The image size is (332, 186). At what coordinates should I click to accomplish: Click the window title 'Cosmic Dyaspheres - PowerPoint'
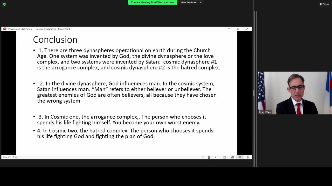[x=53, y=29]
